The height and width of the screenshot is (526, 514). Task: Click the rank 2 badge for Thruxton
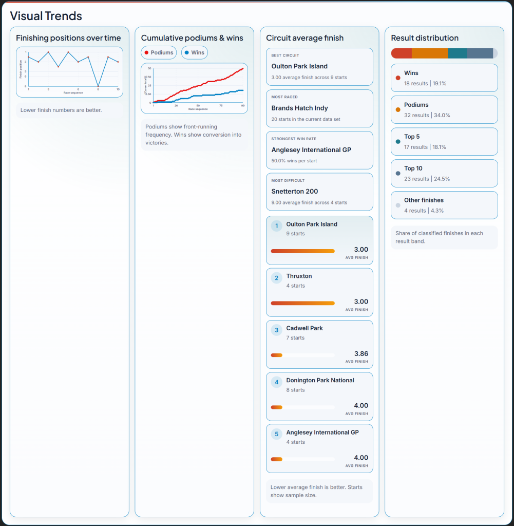pos(276,278)
